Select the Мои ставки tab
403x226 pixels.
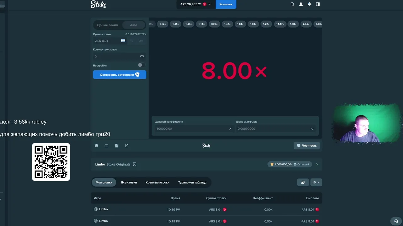(x=104, y=182)
